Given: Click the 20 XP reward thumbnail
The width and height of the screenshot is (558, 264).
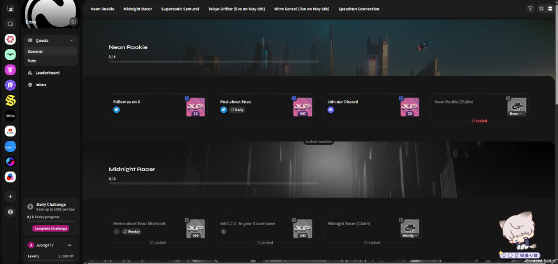Looking at the screenshot, I should point(410,106).
